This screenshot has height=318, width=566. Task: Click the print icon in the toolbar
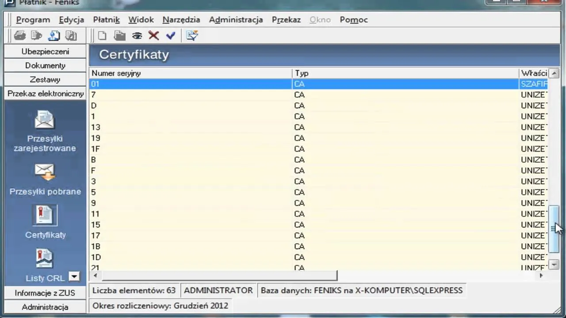click(20, 36)
